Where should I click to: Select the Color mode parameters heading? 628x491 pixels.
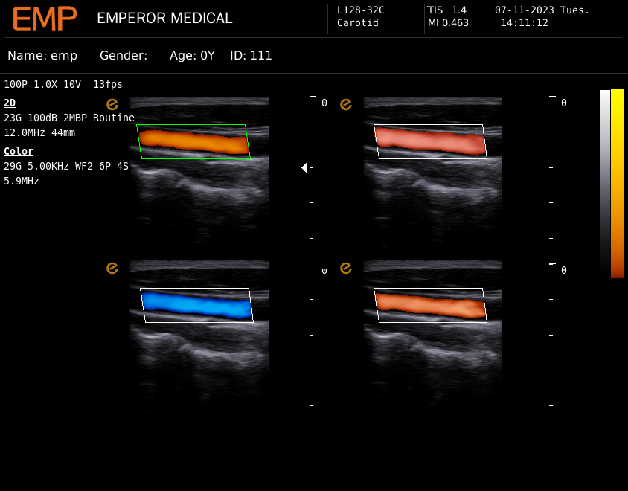click(x=19, y=151)
